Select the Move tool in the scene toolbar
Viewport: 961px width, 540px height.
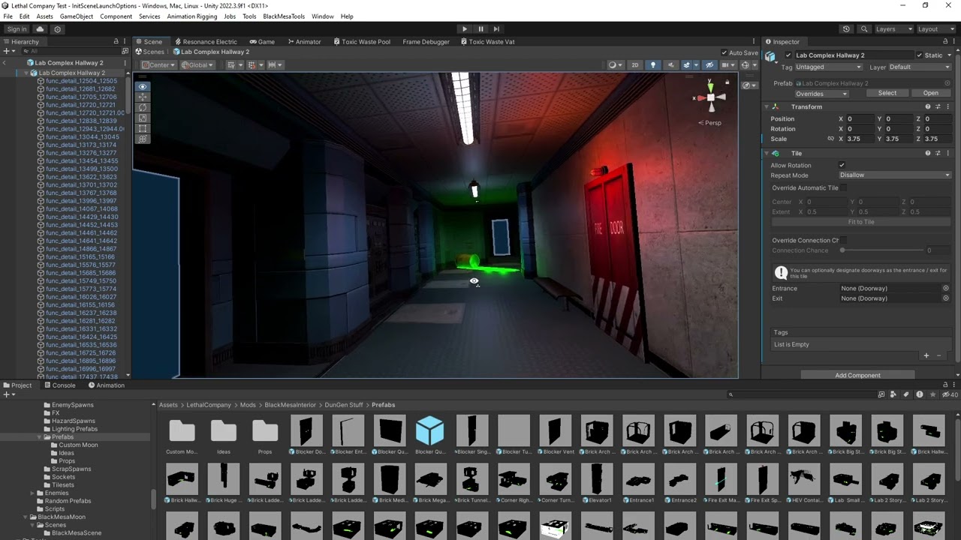click(x=143, y=97)
